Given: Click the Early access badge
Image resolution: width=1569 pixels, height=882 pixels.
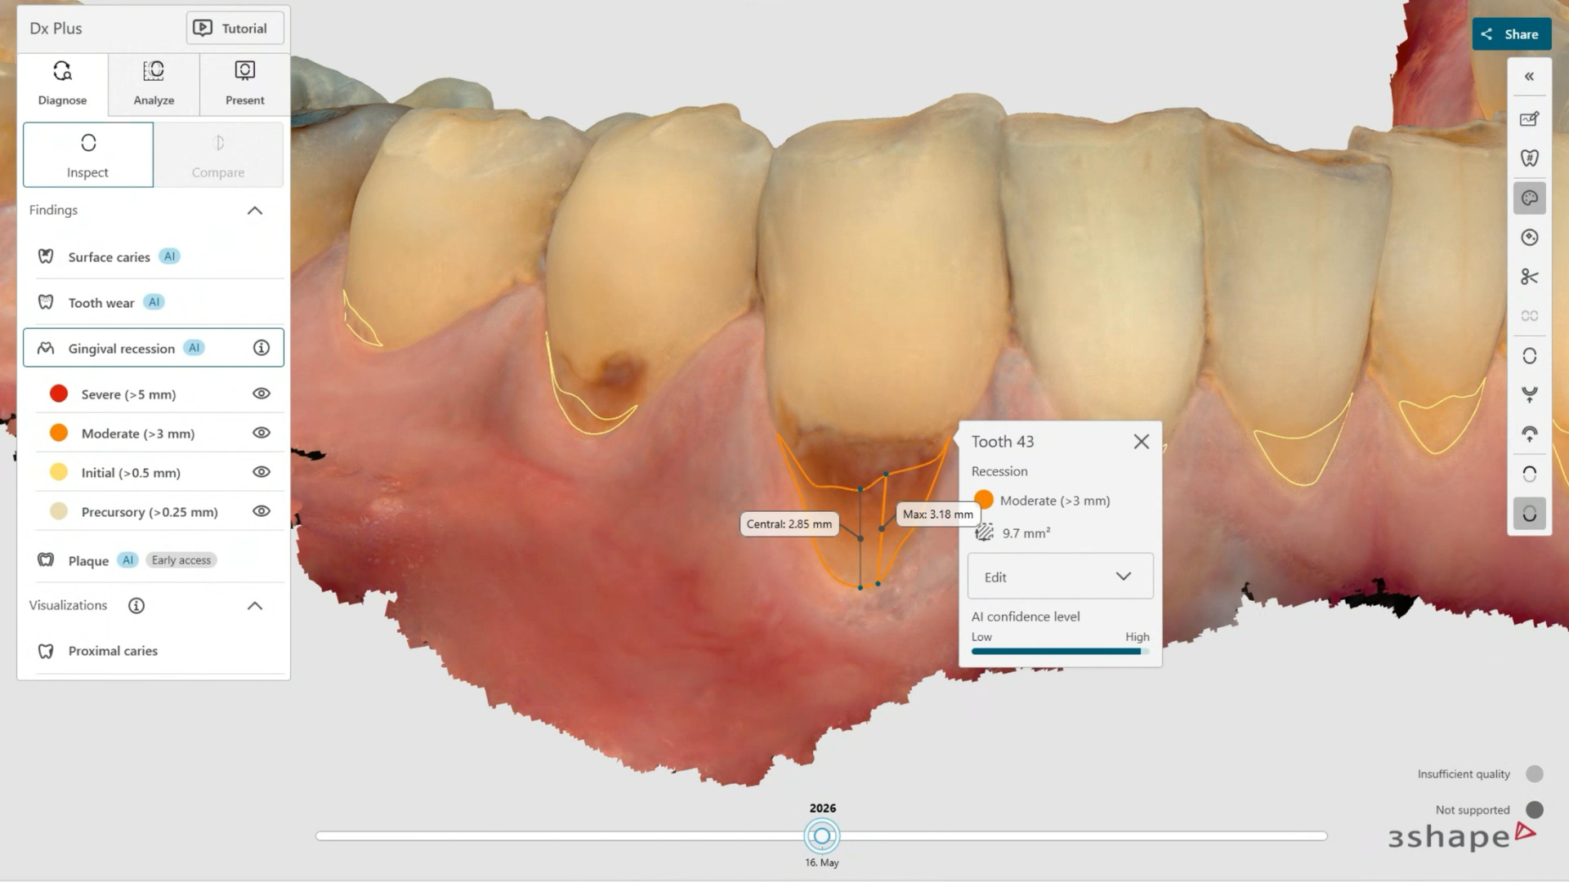Looking at the screenshot, I should tap(181, 560).
